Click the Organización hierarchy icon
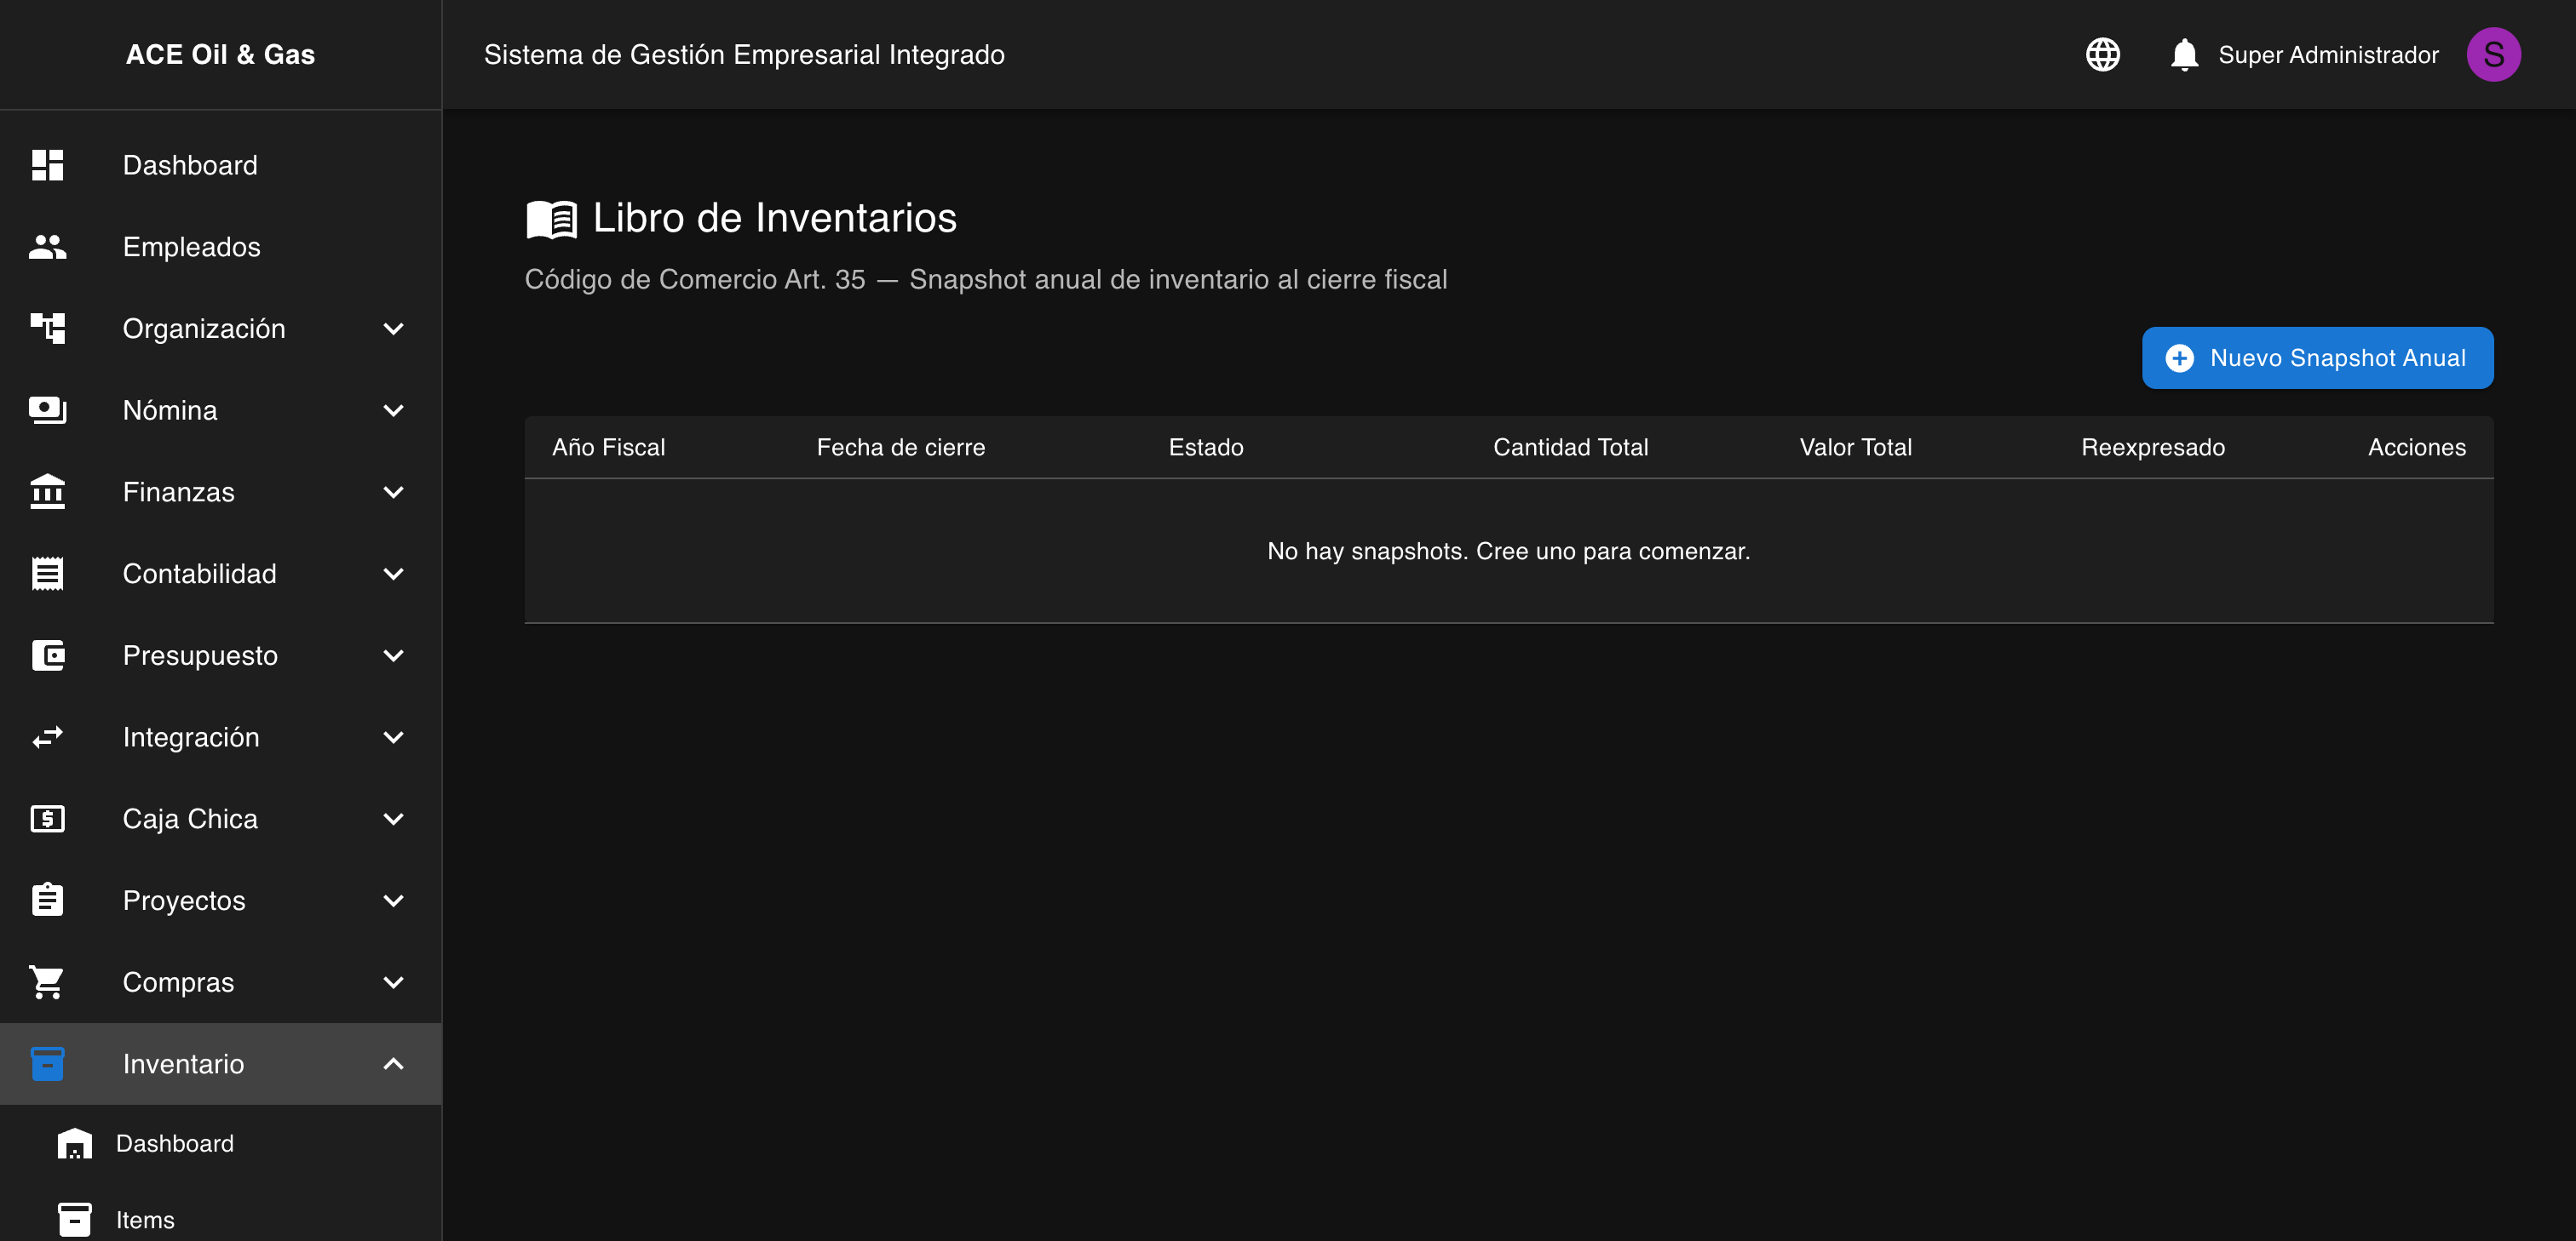2576x1241 pixels. (47, 328)
